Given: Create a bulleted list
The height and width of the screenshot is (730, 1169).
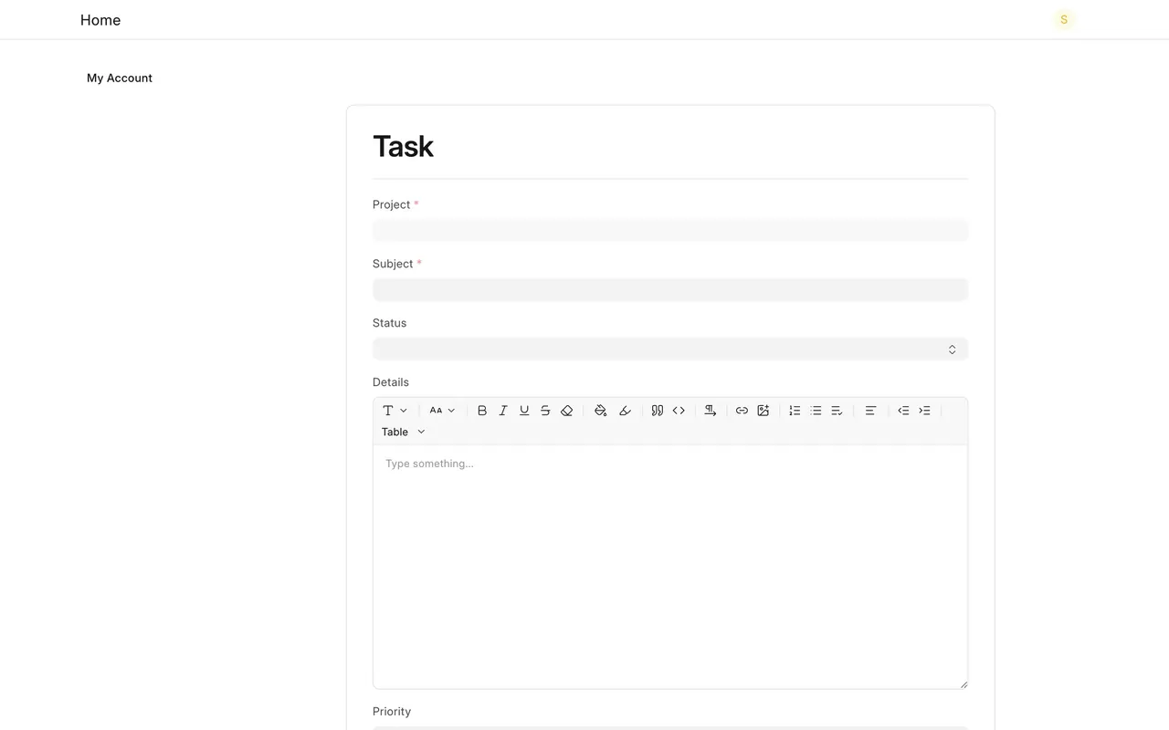Looking at the screenshot, I should [x=816, y=411].
